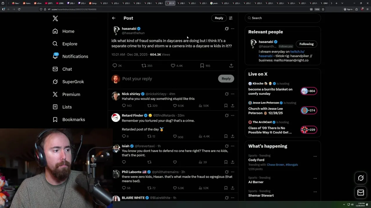Viewport: 371px width, 208px height.
Task: Open more options on Retard Finder's reply
Action: [232, 115]
